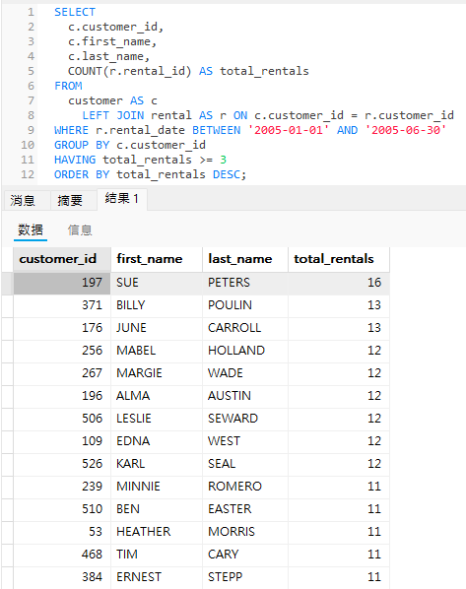Click line number 9 in editor
466x589 pixels.
point(31,130)
